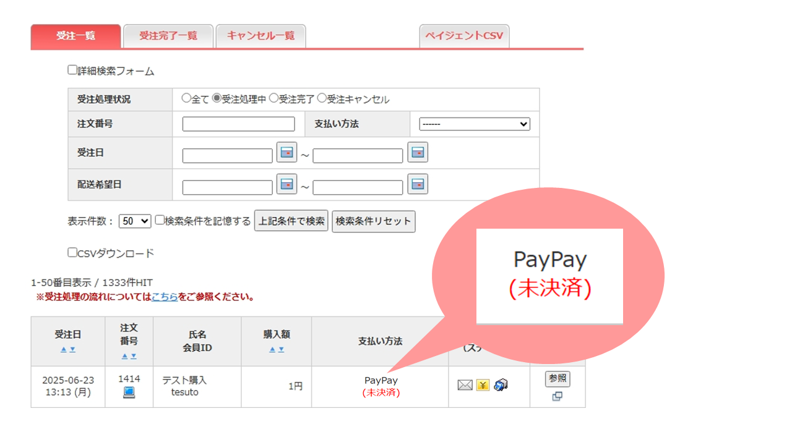
Task: Open the ペイジェントCSV tab
Action: [x=464, y=36]
